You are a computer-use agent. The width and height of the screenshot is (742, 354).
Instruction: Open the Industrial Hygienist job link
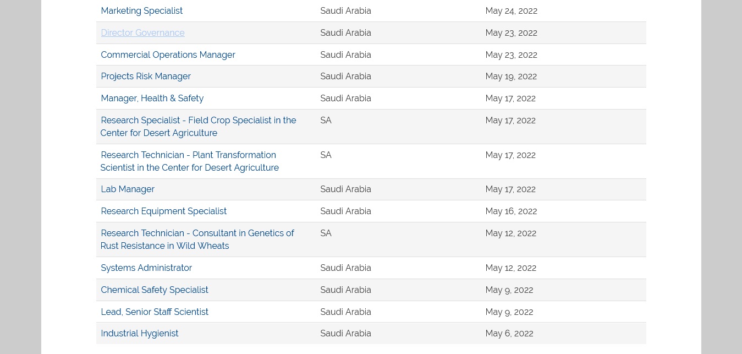pos(140,334)
